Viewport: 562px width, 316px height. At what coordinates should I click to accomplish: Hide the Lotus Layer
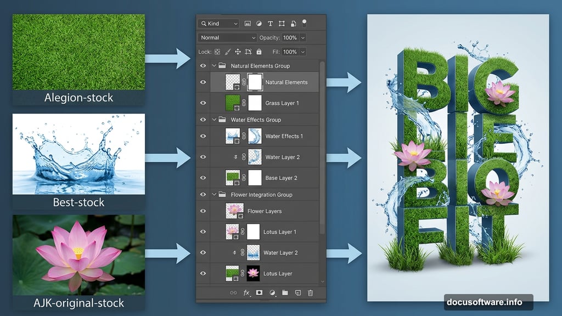(x=203, y=273)
